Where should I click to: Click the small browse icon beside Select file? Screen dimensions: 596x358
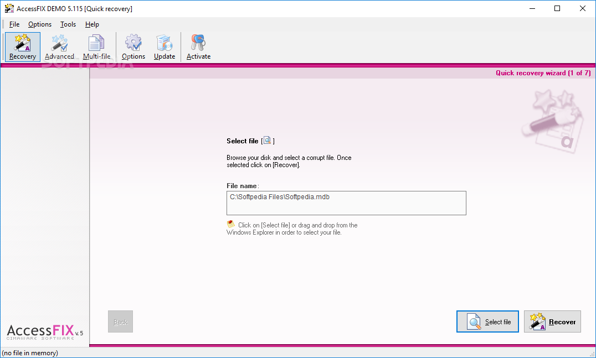pyautogui.click(x=267, y=141)
